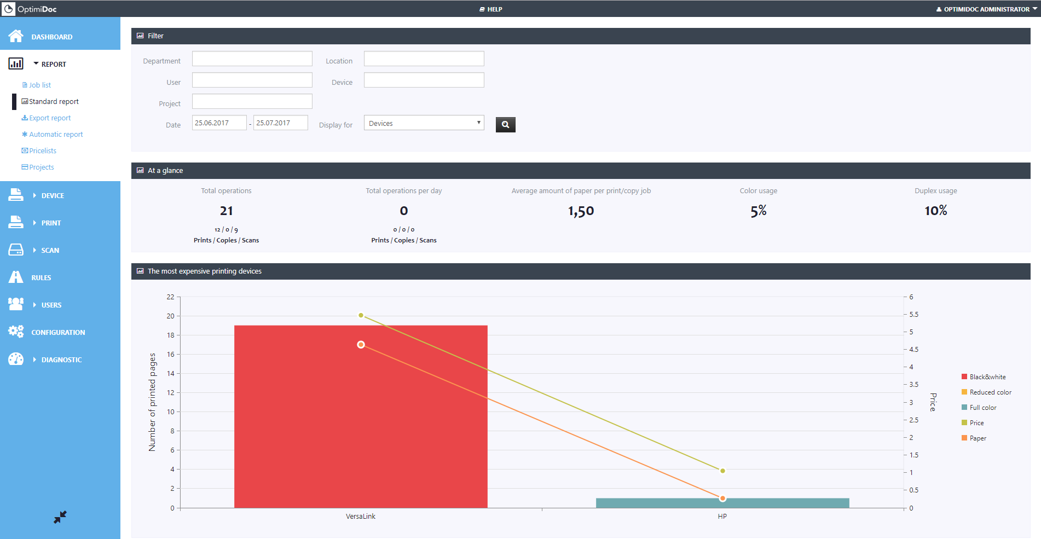Click the Department filter input field

pos(252,59)
